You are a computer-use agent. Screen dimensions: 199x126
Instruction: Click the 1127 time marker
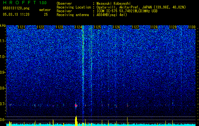point(135,27)
